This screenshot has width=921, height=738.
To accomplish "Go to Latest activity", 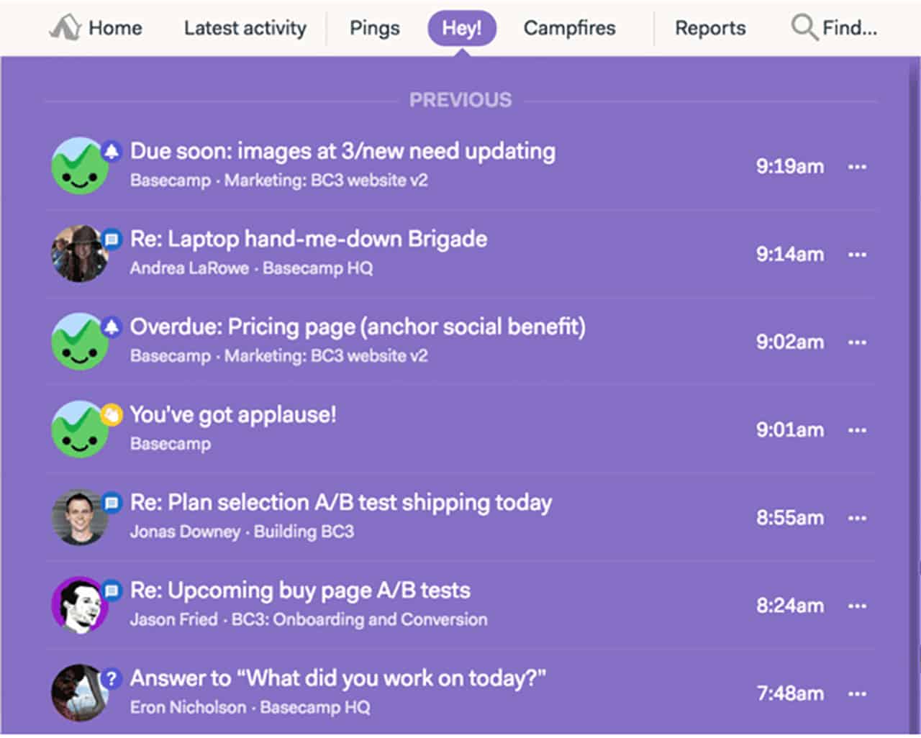I will pos(245,28).
